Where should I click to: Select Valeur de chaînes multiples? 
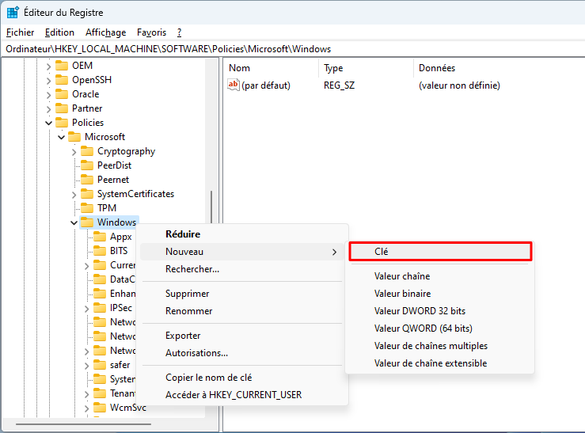[440, 346]
